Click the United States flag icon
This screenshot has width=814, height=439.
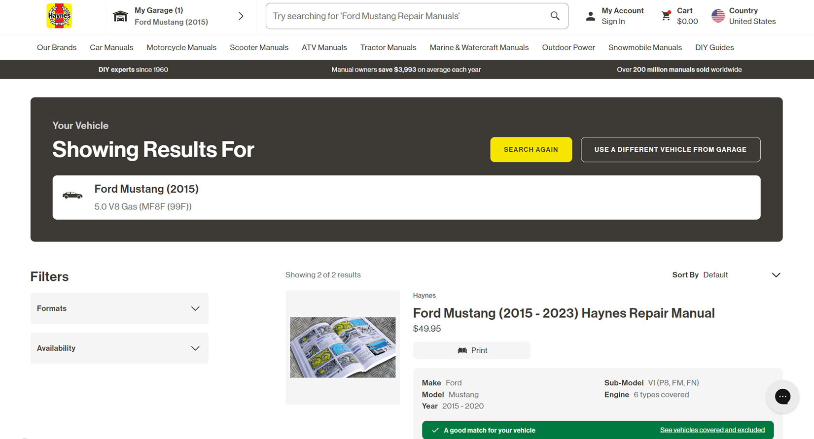[x=718, y=16]
